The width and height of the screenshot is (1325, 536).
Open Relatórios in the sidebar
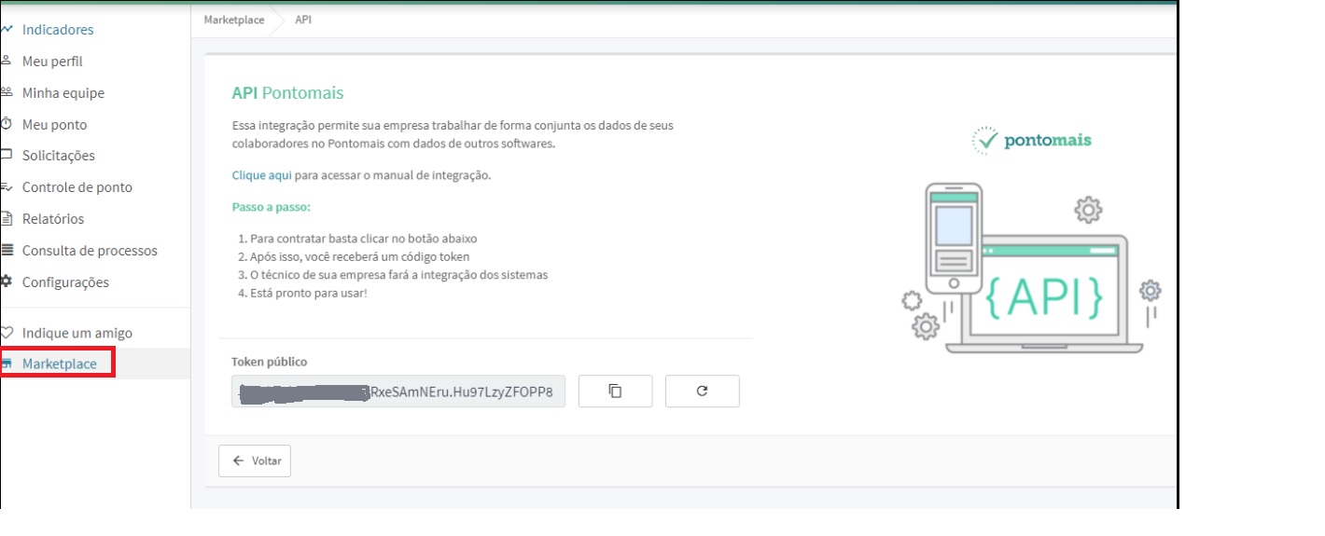pyautogui.click(x=53, y=219)
